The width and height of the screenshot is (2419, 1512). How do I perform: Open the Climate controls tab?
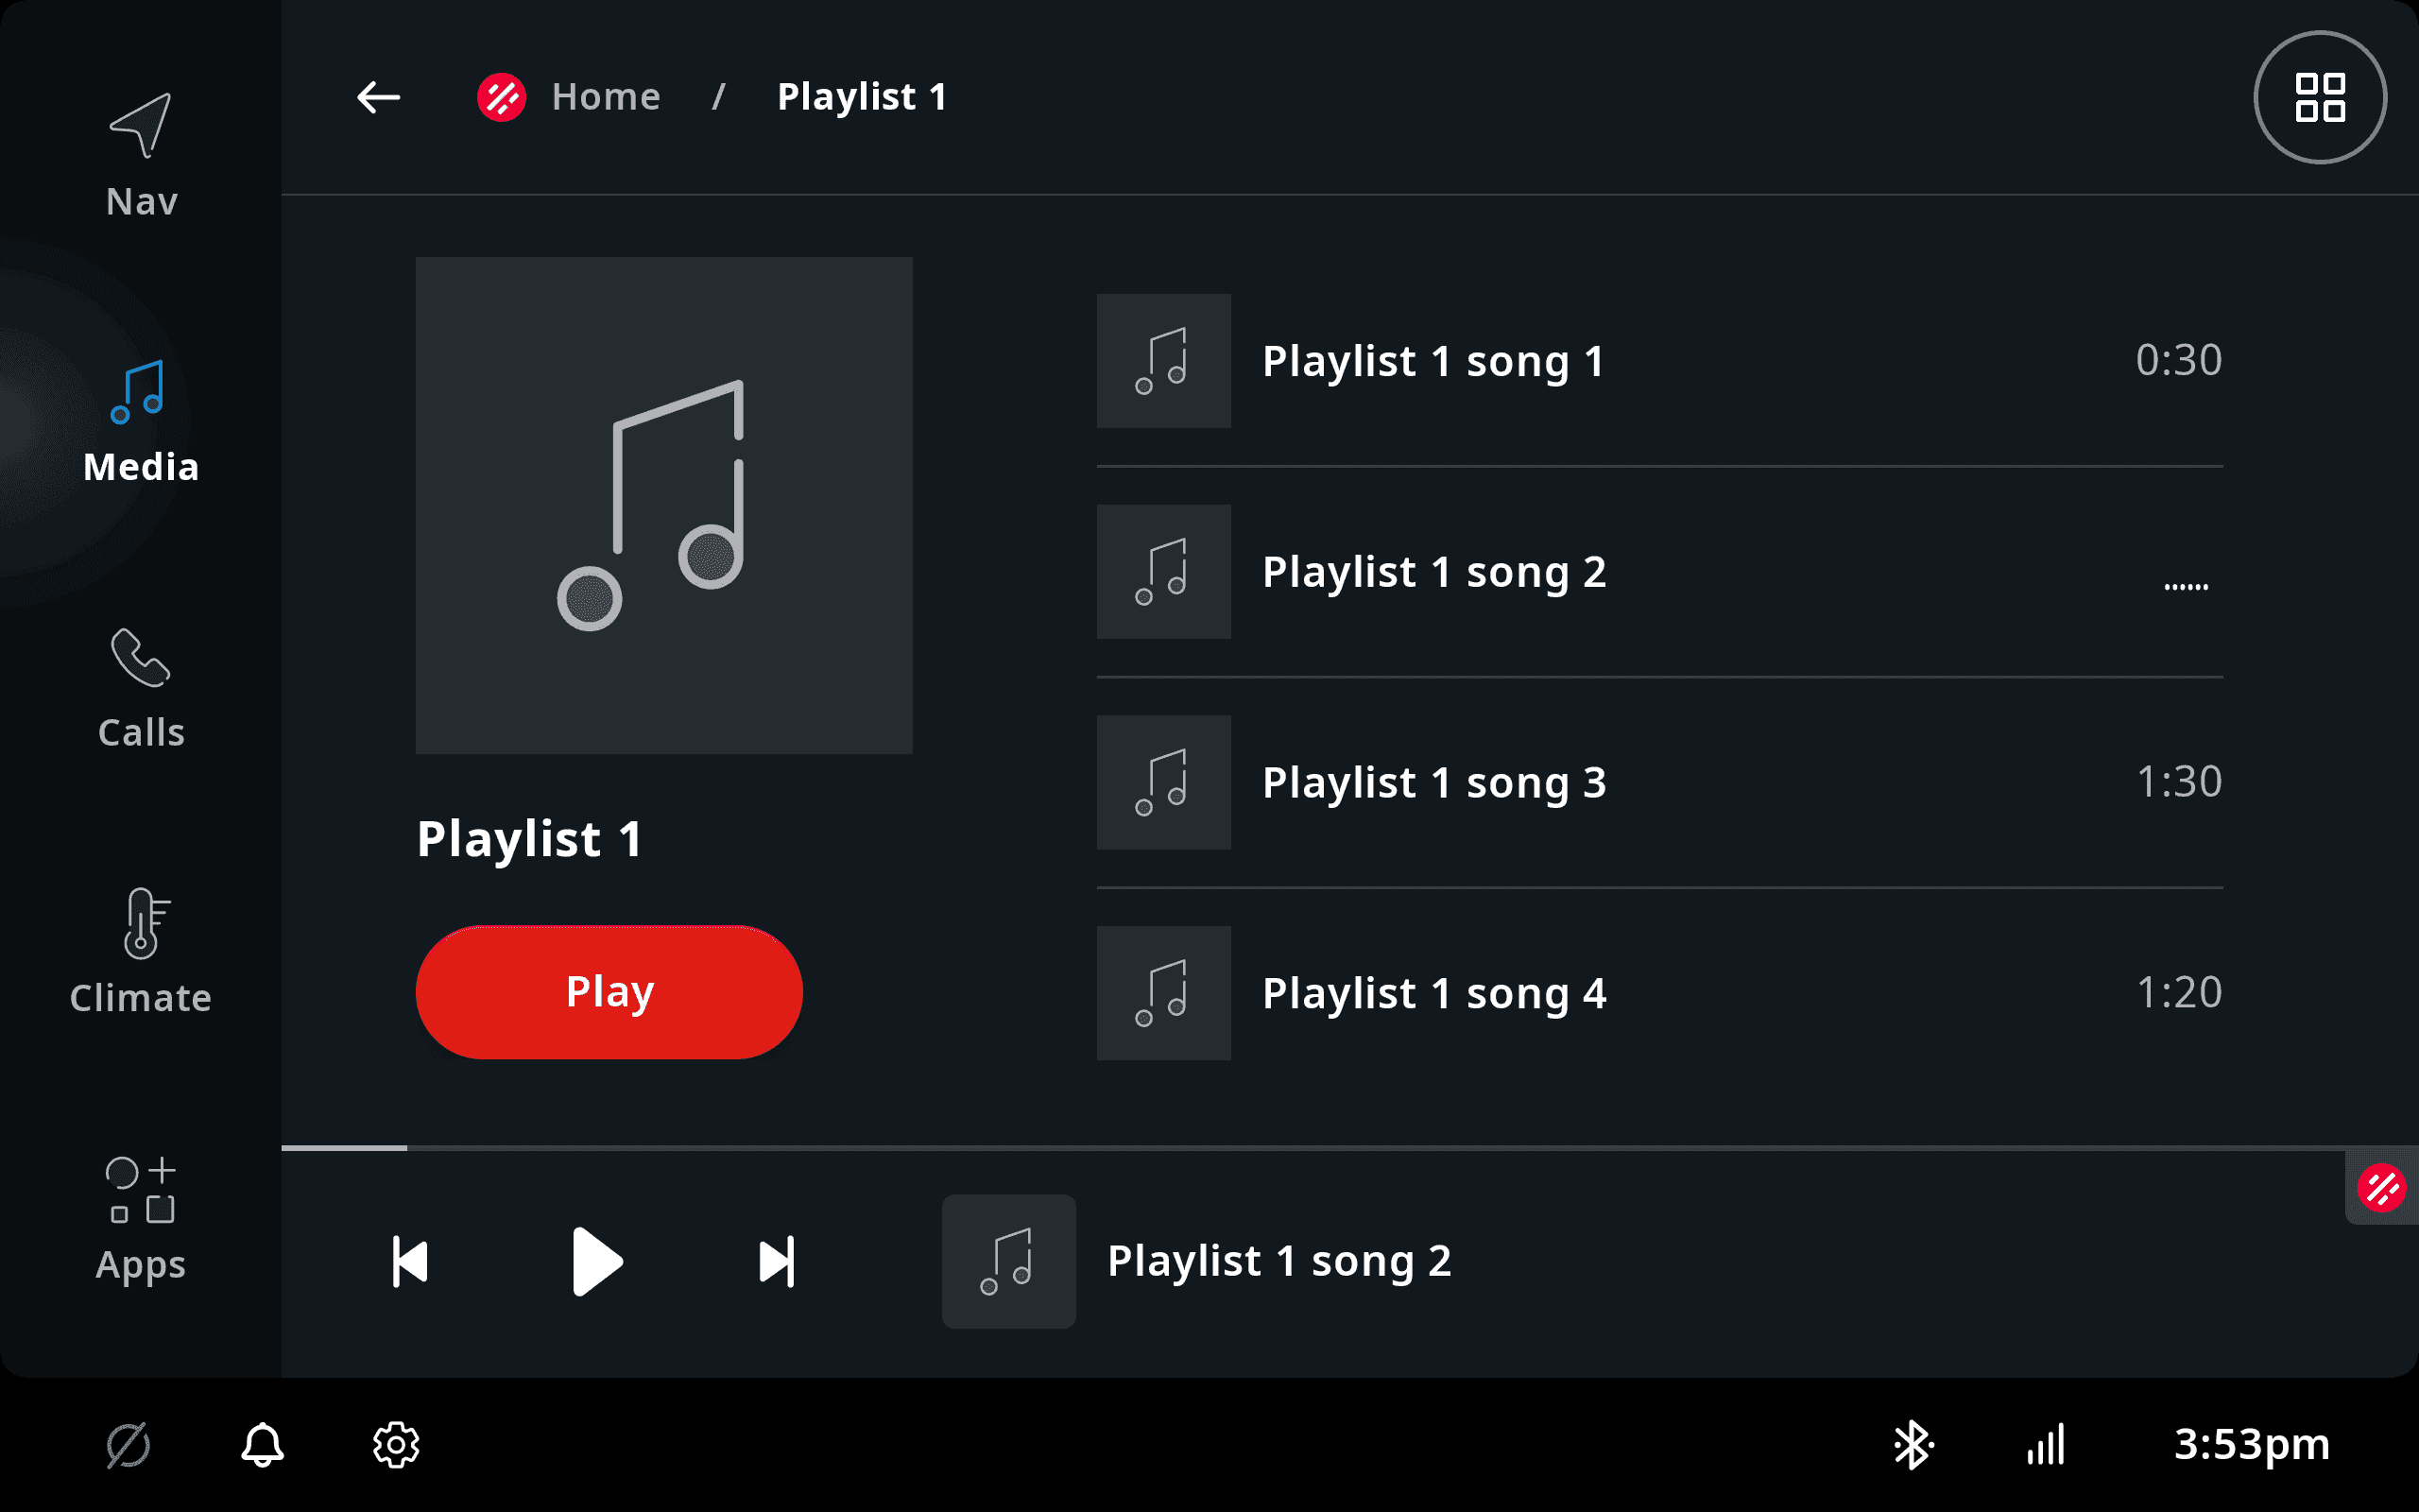coord(141,952)
